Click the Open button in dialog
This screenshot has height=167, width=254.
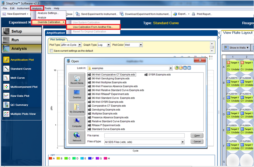[197, 136]
